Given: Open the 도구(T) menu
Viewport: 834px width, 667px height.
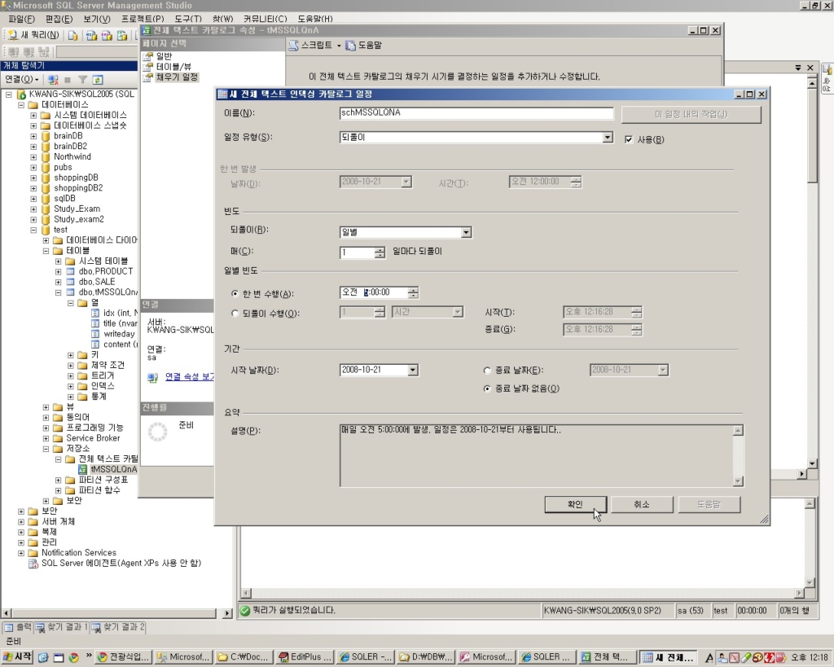Looking at the screenshot, I should click(188, 19).
